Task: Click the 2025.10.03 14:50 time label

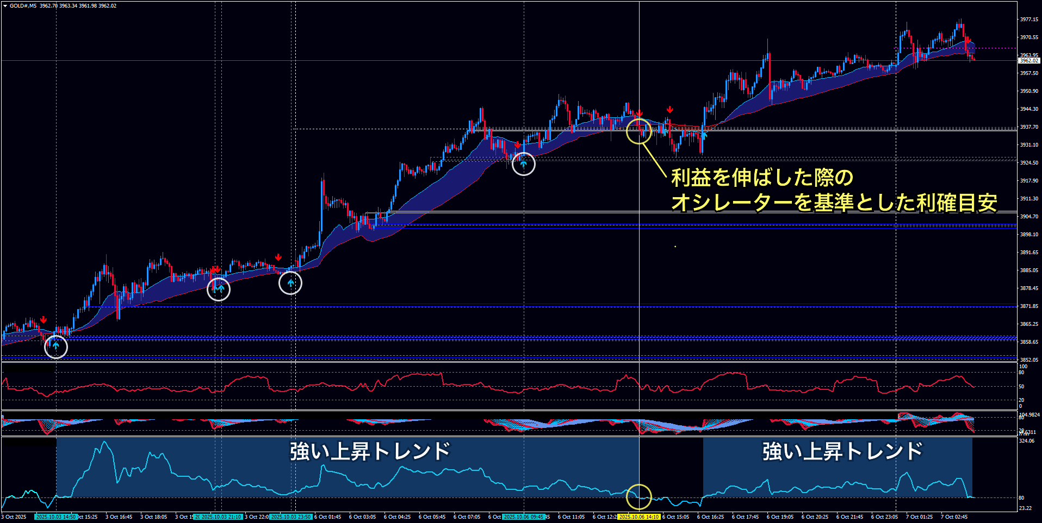Action: [55, 517]
